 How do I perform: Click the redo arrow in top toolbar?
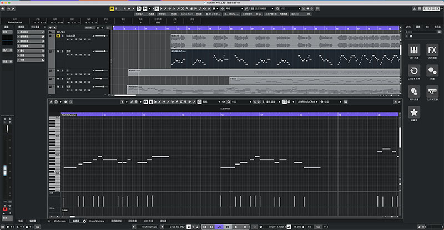point(13,9)
